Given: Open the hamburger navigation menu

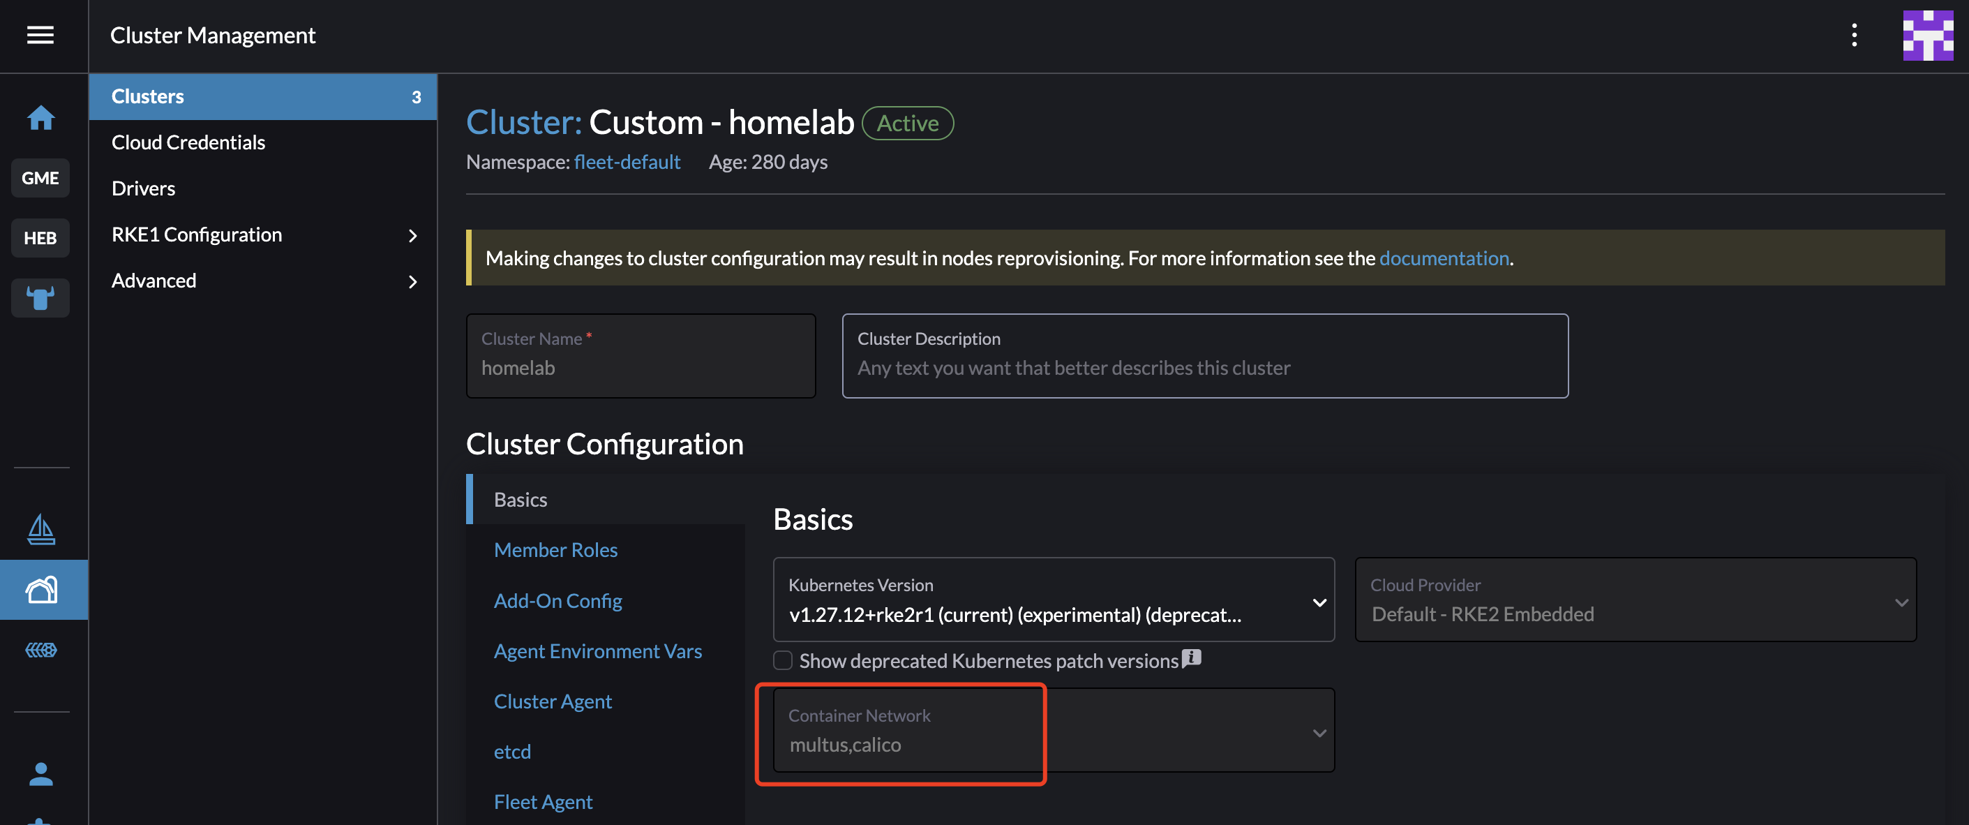Looking at the screenshot, I should click(x=40, y=35).
